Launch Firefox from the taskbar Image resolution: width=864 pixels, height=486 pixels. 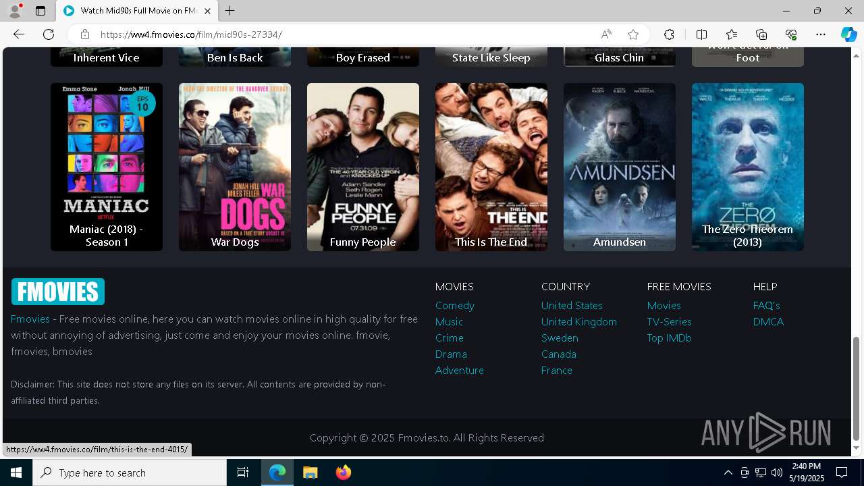tap(343, 473)
